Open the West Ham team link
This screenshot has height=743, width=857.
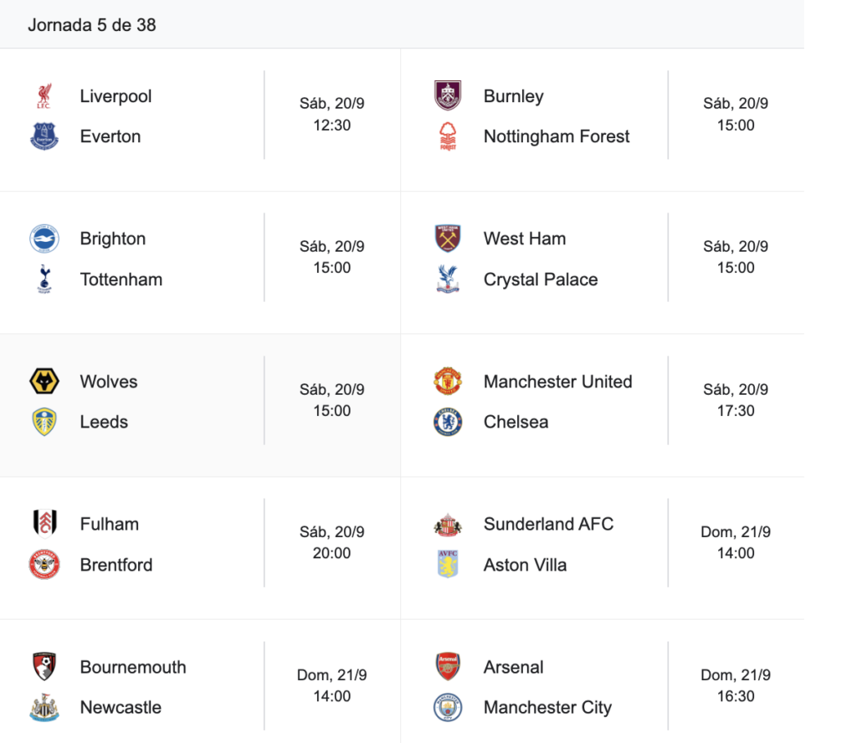pyautogui.click(x=525, y=238)
